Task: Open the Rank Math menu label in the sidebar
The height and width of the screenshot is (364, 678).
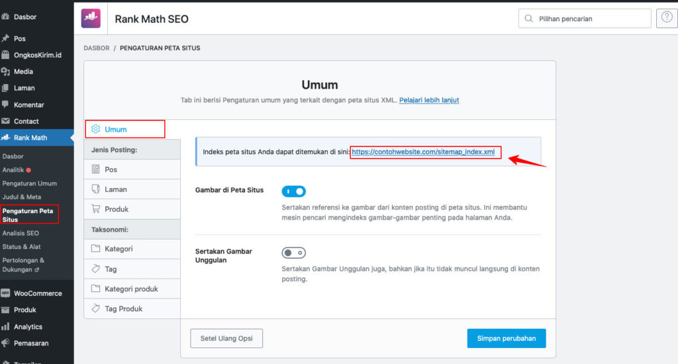Action: click(x=30, y=138)
